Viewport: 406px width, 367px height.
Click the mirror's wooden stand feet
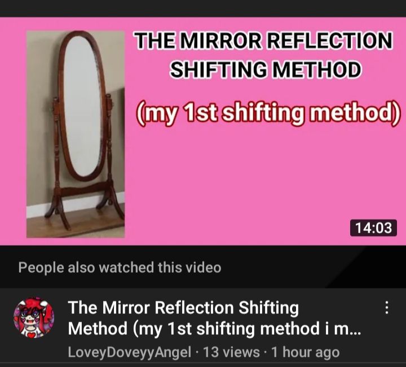(84, 210)
